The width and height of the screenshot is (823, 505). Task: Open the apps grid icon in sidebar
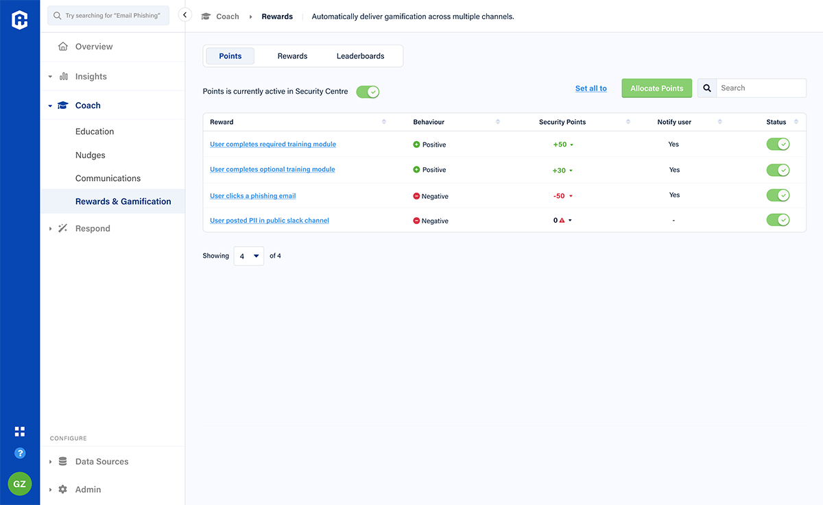tap(20, 431)
